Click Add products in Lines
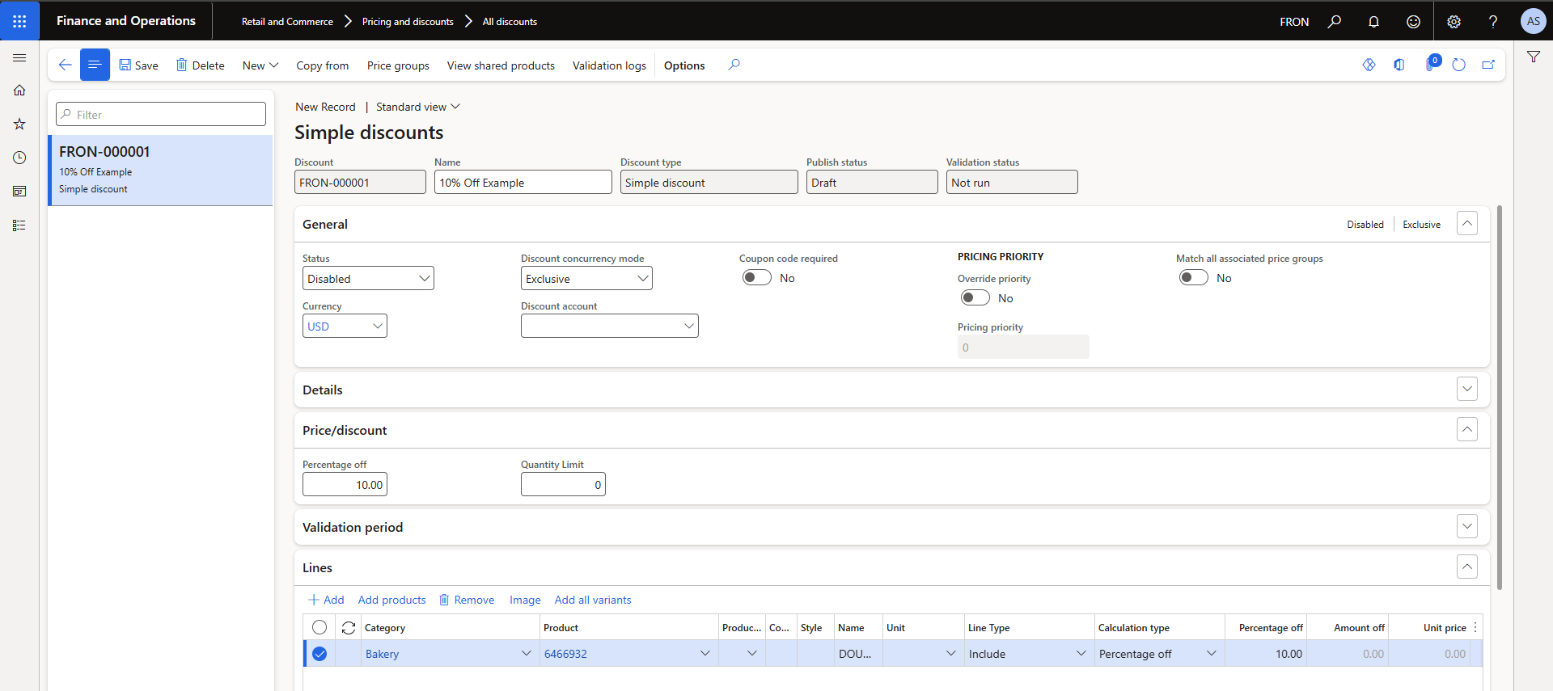Screen dimensions: 1553x691 pyautogui.click(x=391, y=600)
